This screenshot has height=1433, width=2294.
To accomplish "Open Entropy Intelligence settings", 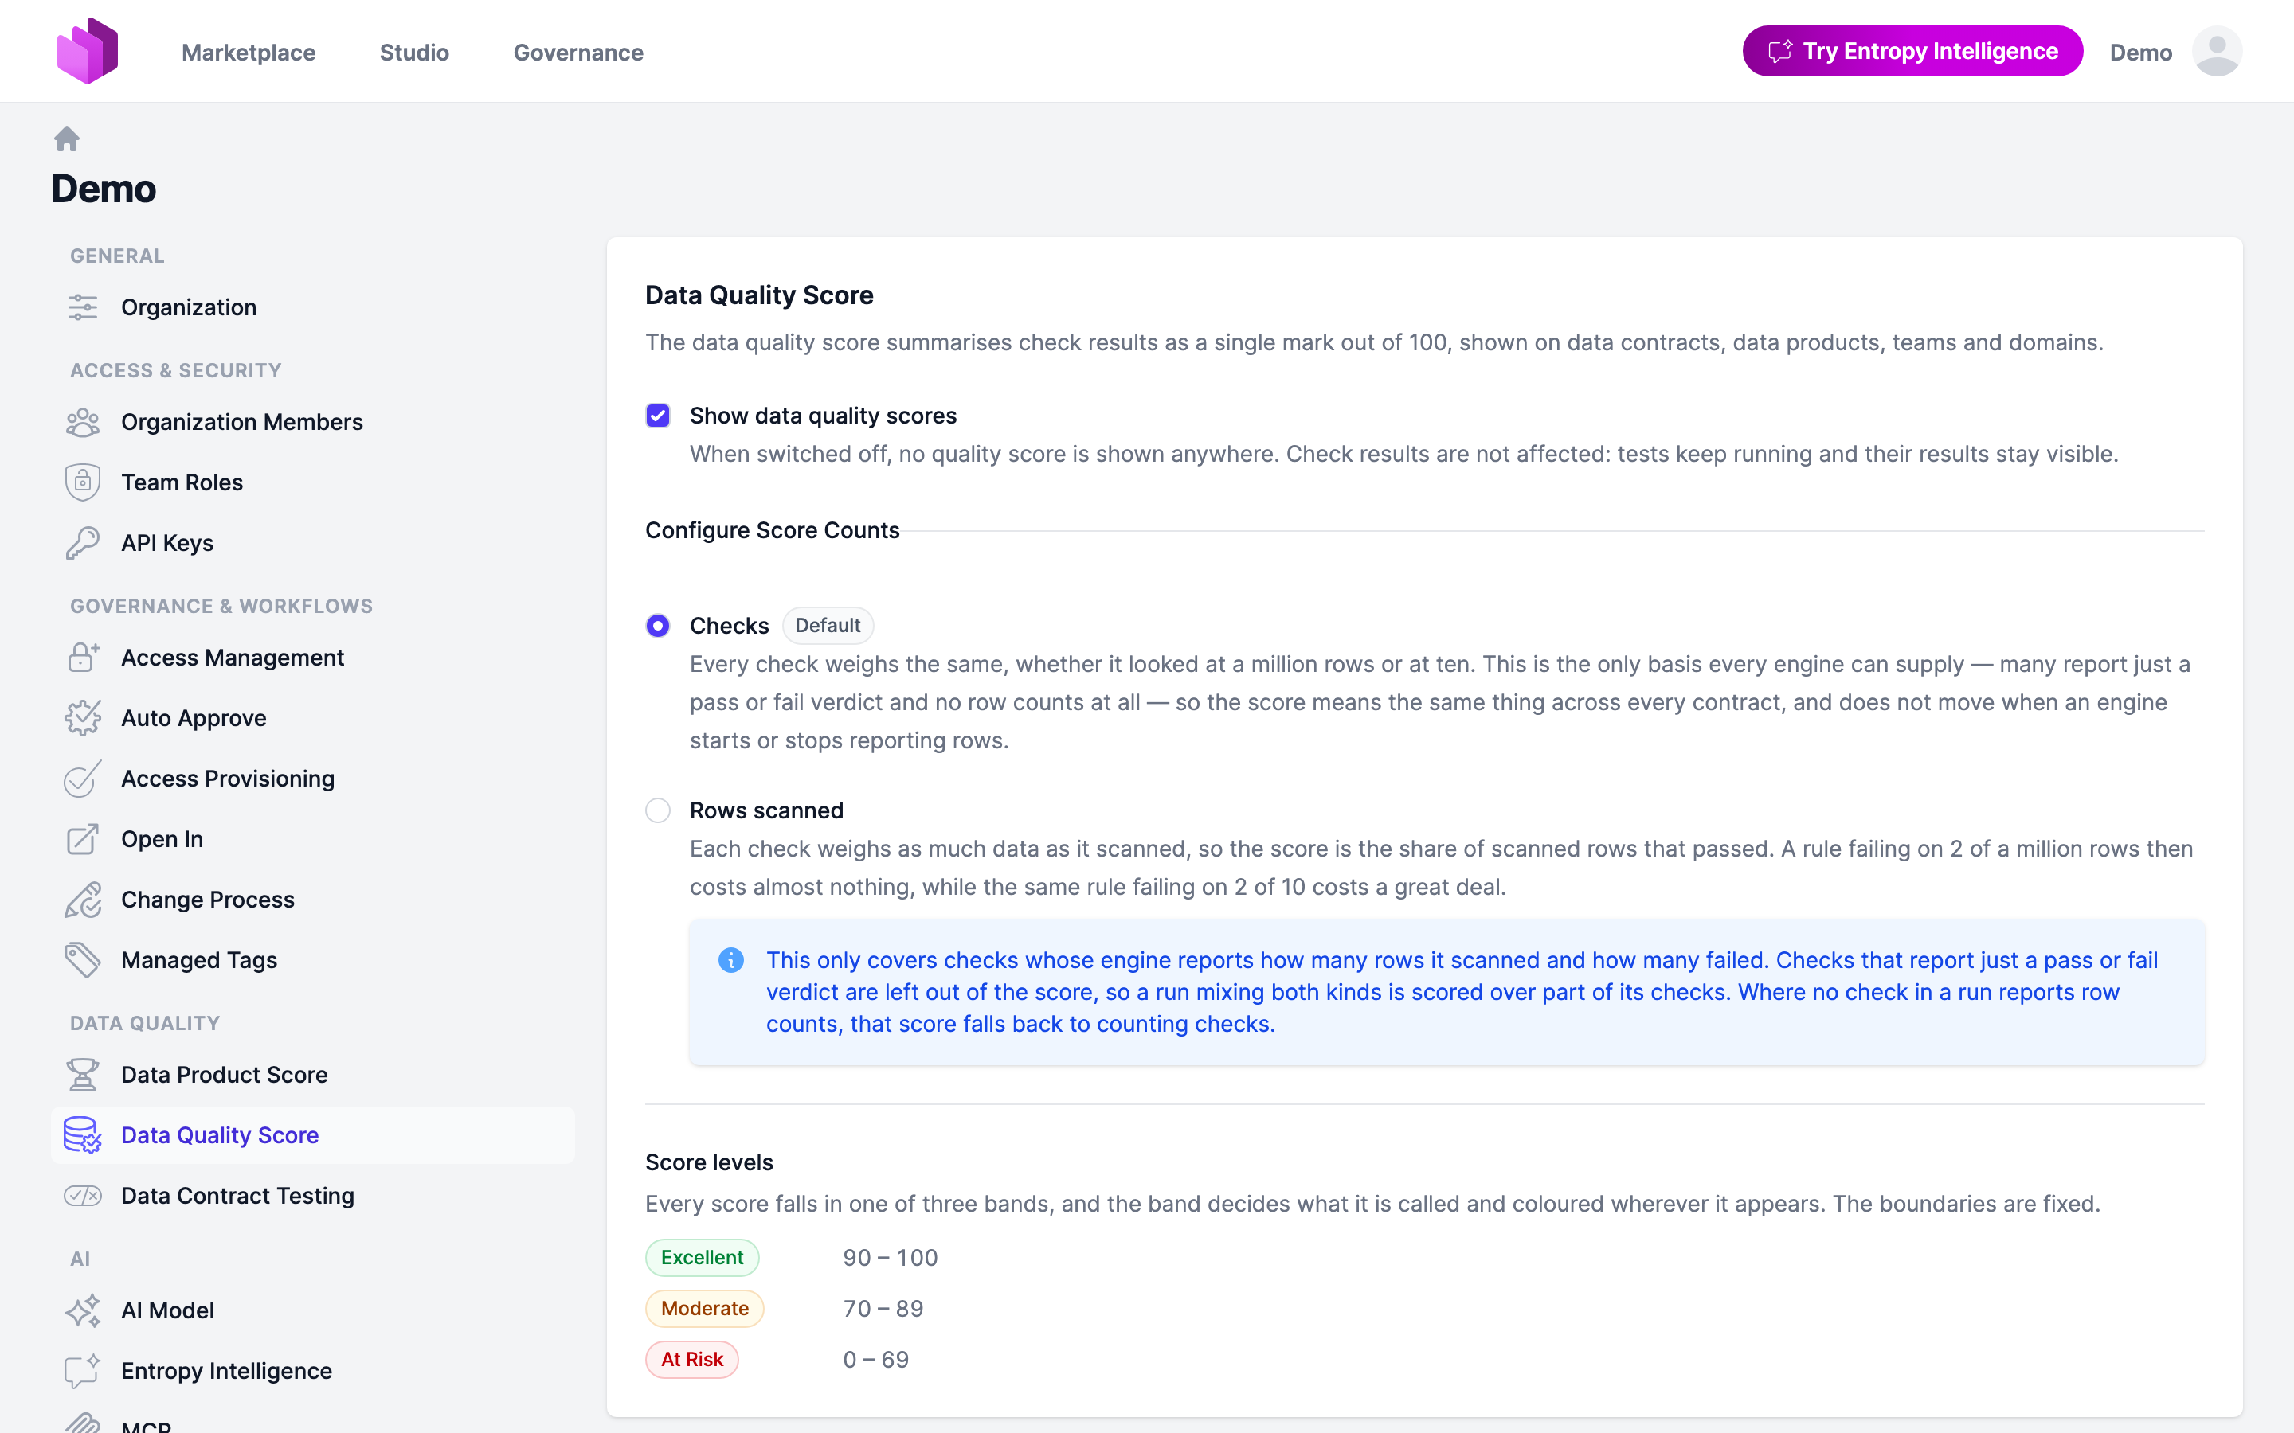I will point(313,1372).
